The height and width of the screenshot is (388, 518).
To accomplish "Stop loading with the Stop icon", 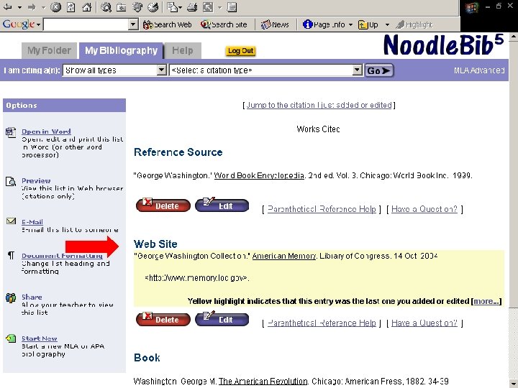I will pyautogui.click(x=56, y=6).
